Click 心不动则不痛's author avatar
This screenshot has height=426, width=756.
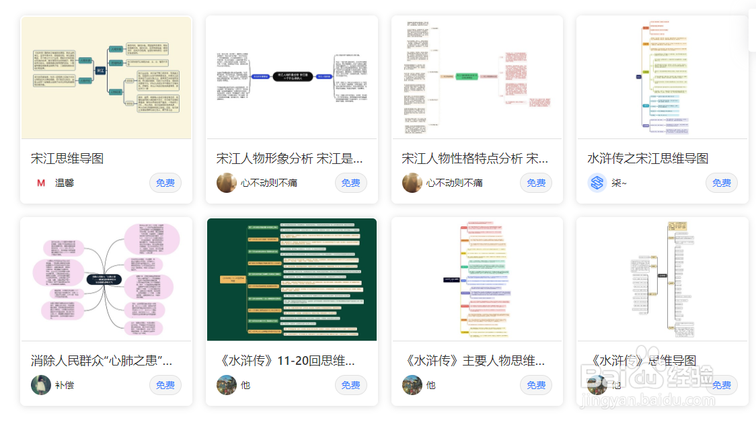227,182
